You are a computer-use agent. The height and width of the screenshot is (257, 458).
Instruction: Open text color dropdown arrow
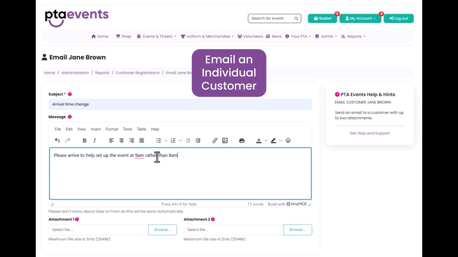(266, 141)
